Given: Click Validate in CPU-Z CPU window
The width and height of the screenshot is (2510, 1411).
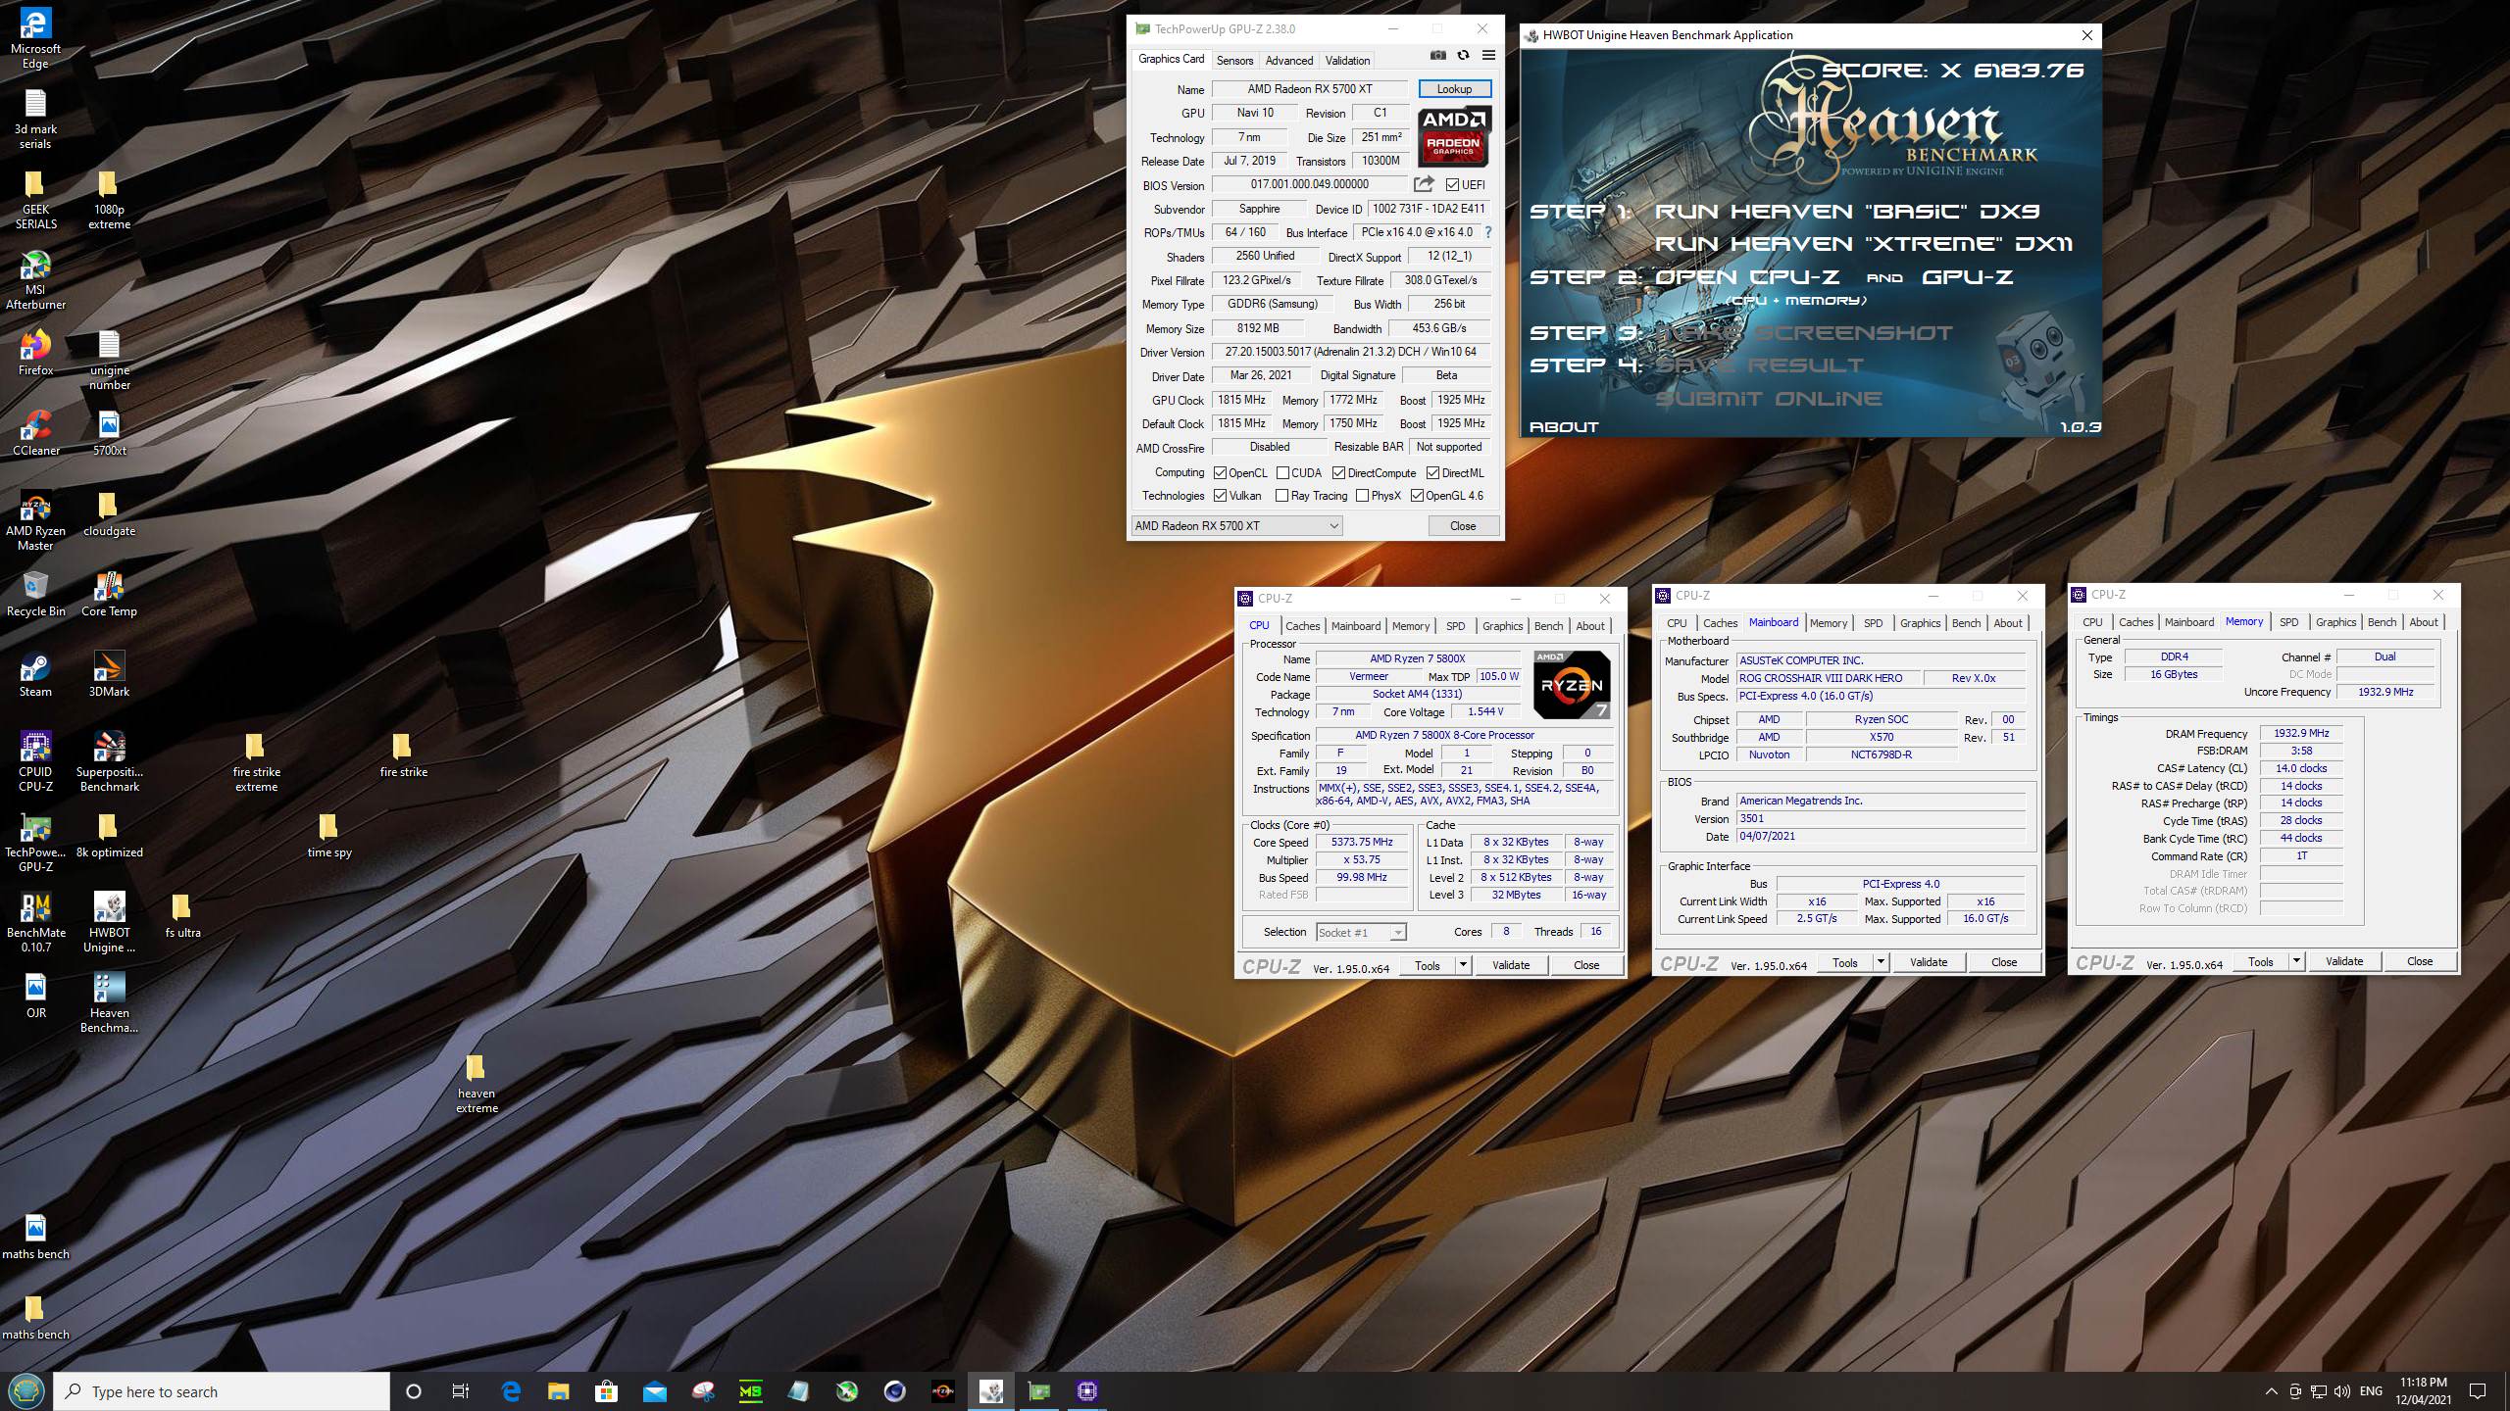Looking at the screenshot, I should pos(1510,965).
